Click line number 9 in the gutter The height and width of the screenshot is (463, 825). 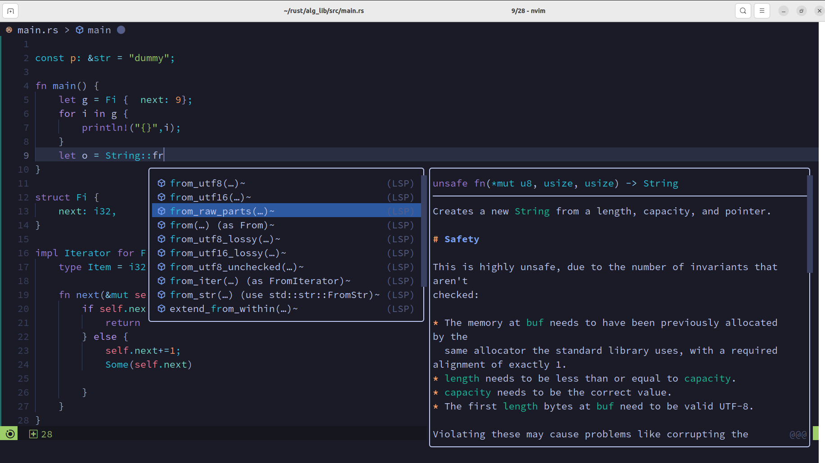pyautogui.click(x=26, y=156)
